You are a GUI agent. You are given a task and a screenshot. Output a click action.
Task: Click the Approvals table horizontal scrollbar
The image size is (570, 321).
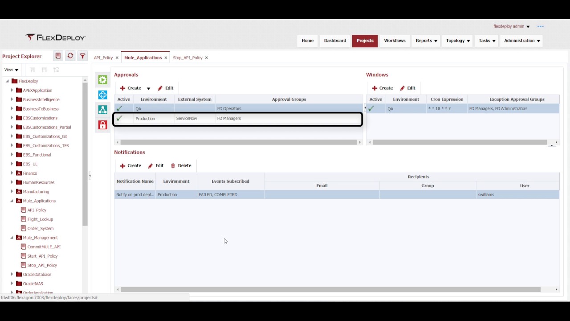[239, 142]
